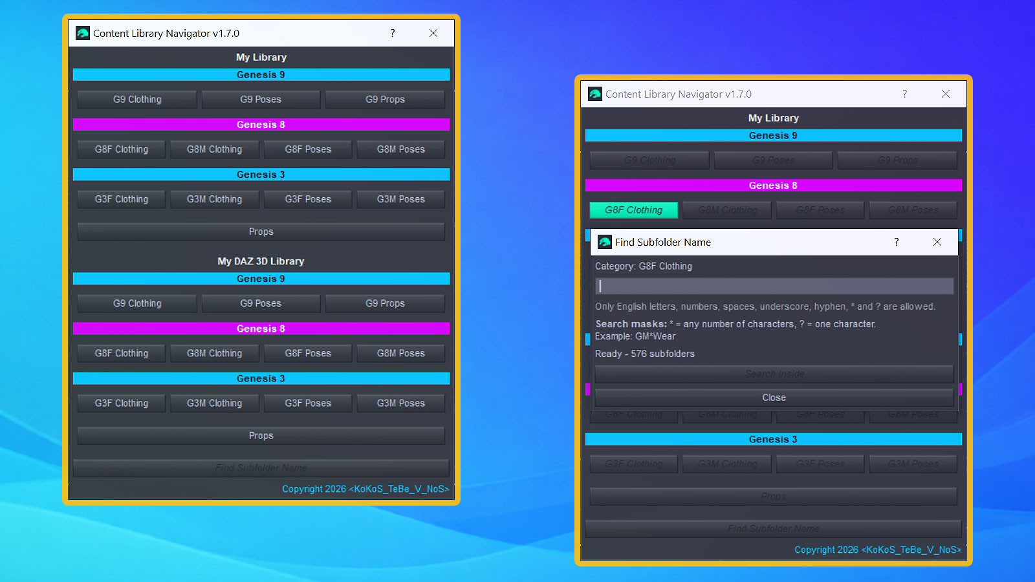The image size is (1035, 582).
Task: Open G9 Props under My DAZ 3D Library
Action: [x=385, y=303]
